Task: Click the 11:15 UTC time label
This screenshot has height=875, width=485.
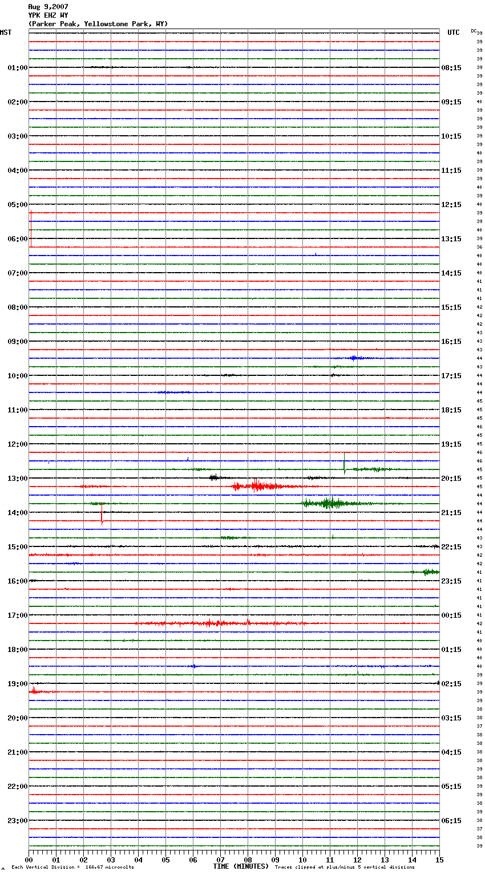Action: point(451,171)
